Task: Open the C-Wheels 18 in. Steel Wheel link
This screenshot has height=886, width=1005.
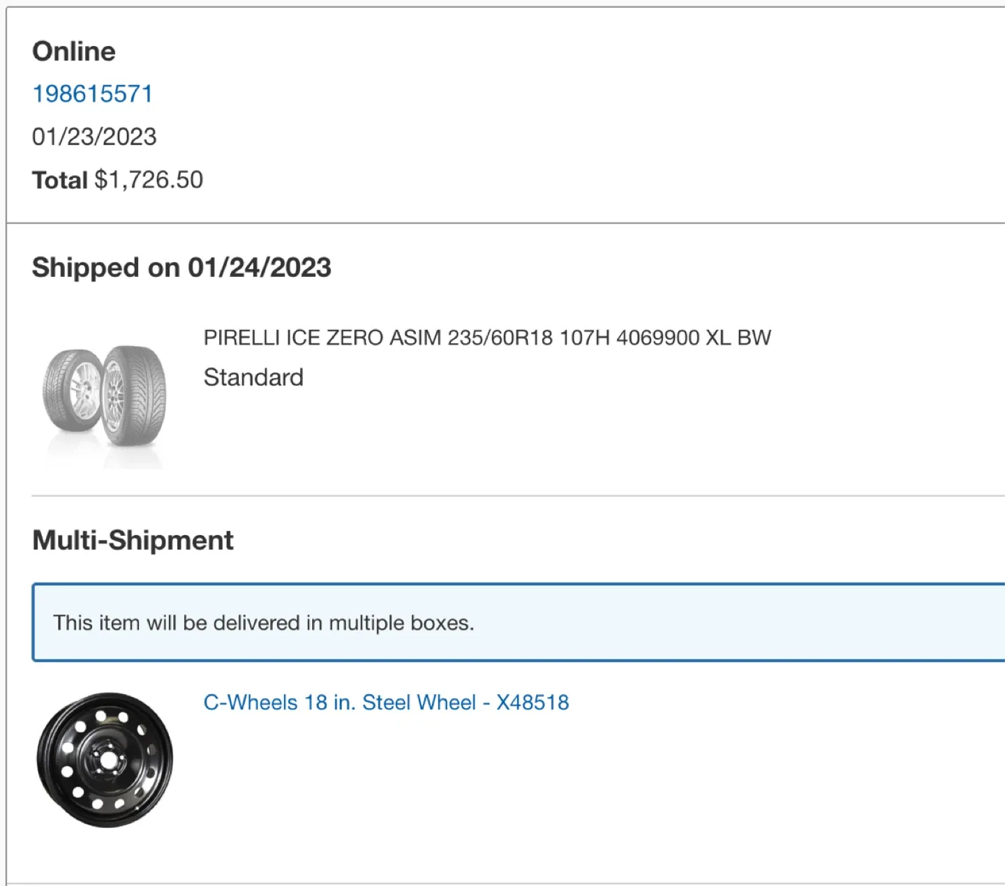Action: click(x=386, y=703)
